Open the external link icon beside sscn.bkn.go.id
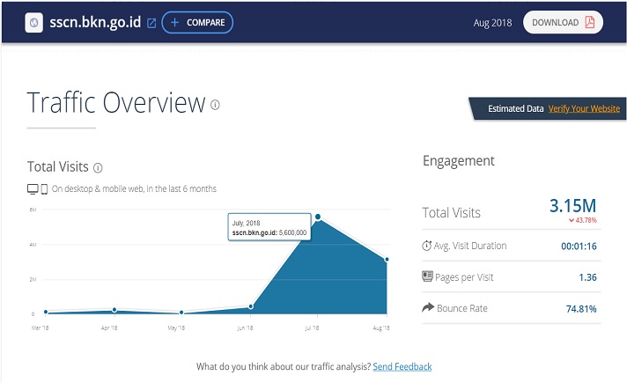 151,23
